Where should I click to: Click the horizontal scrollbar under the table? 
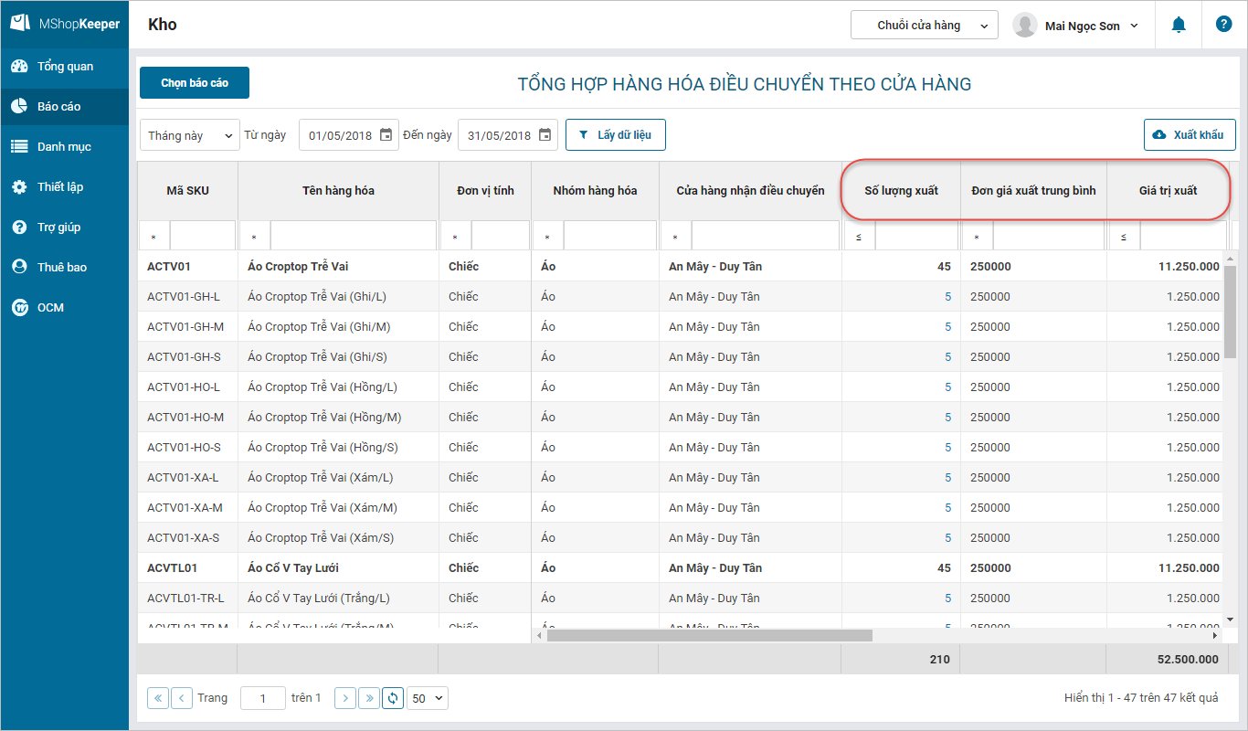(x=708, y=635)
